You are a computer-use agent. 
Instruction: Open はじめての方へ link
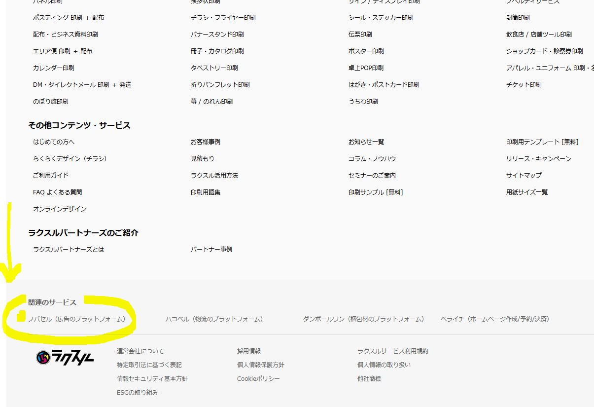click(54, 142)
